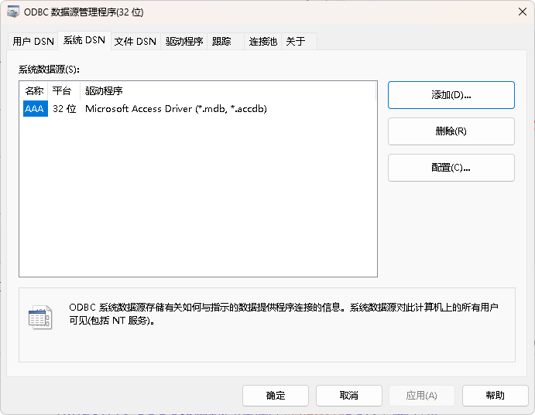Image resolution: width=535 pixels, height=415 pixels.
Task: Click the 平台 column header
Action: pyautogui.click(x=62, y=90)
